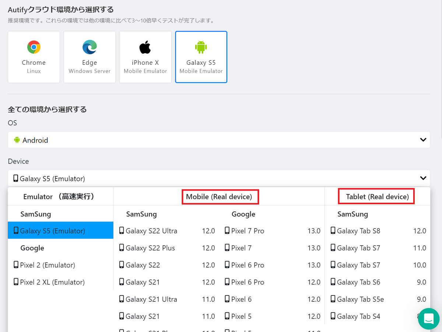The width and height of the screenshot is (442, 332).
Task: Click the Tablet (Real device) header
Action: click(378, 197)
